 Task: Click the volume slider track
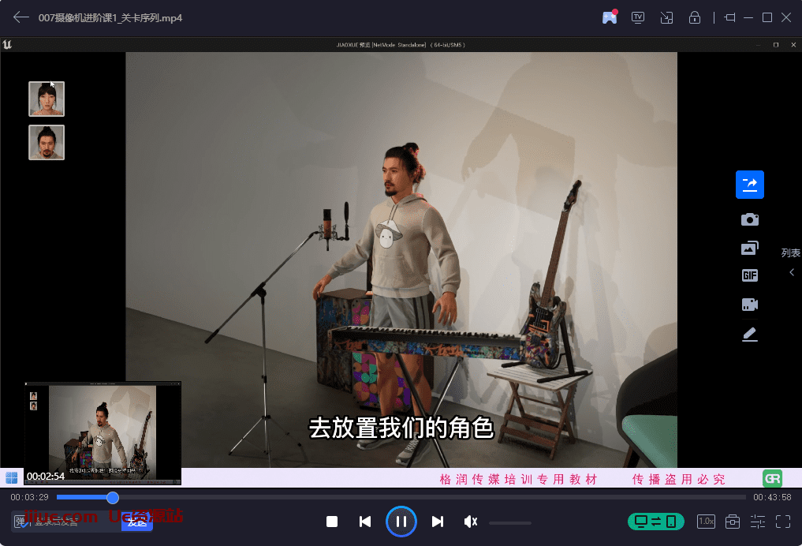click(509, 522)
